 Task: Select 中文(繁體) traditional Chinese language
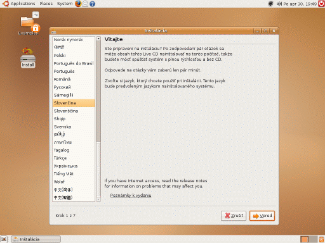click(x=74, y=197)
